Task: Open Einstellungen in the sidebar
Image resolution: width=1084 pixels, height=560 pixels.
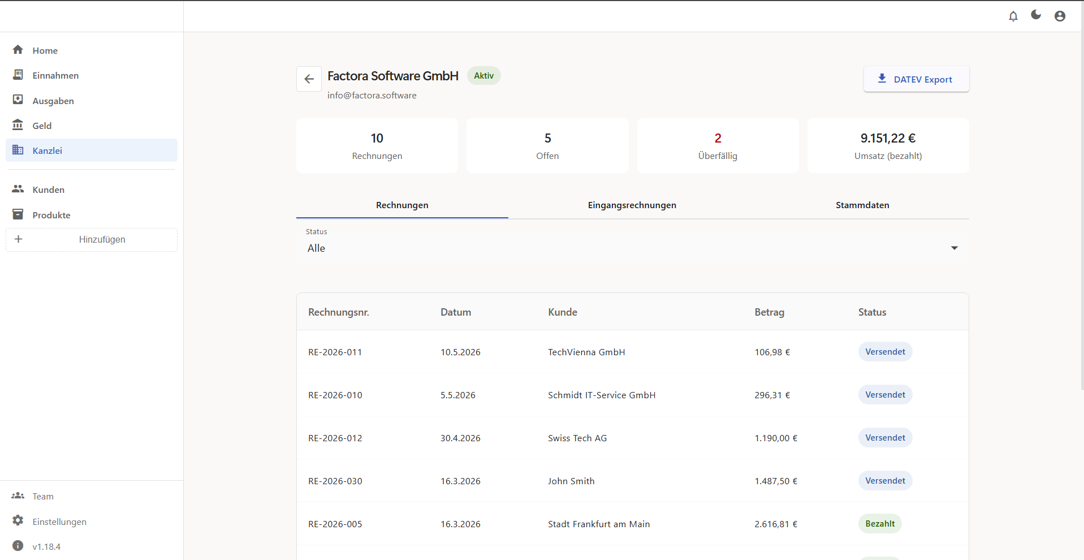Action: 92,522
